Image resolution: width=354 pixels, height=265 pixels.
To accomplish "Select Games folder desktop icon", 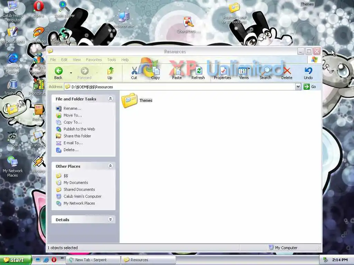I will tap(13, 112).
